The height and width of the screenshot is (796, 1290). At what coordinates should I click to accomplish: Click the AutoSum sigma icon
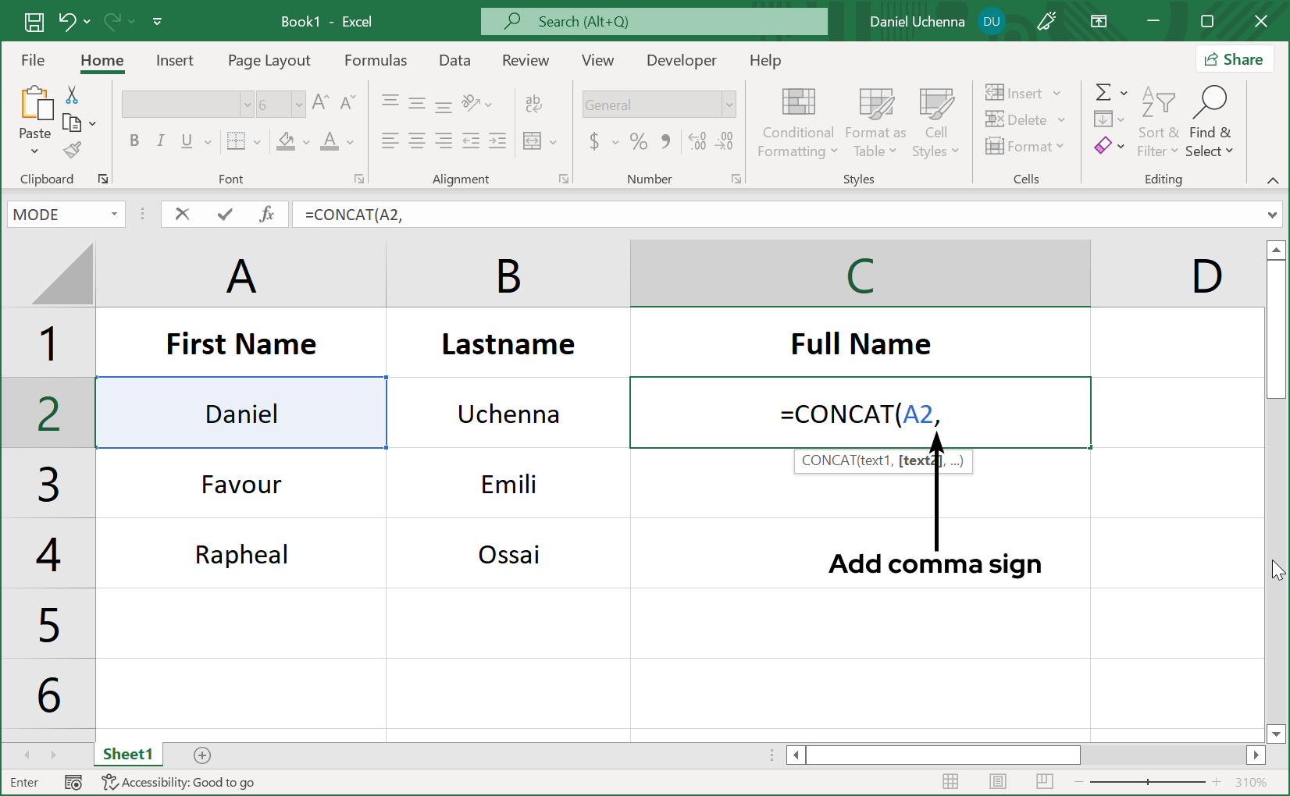[1104, 92]
